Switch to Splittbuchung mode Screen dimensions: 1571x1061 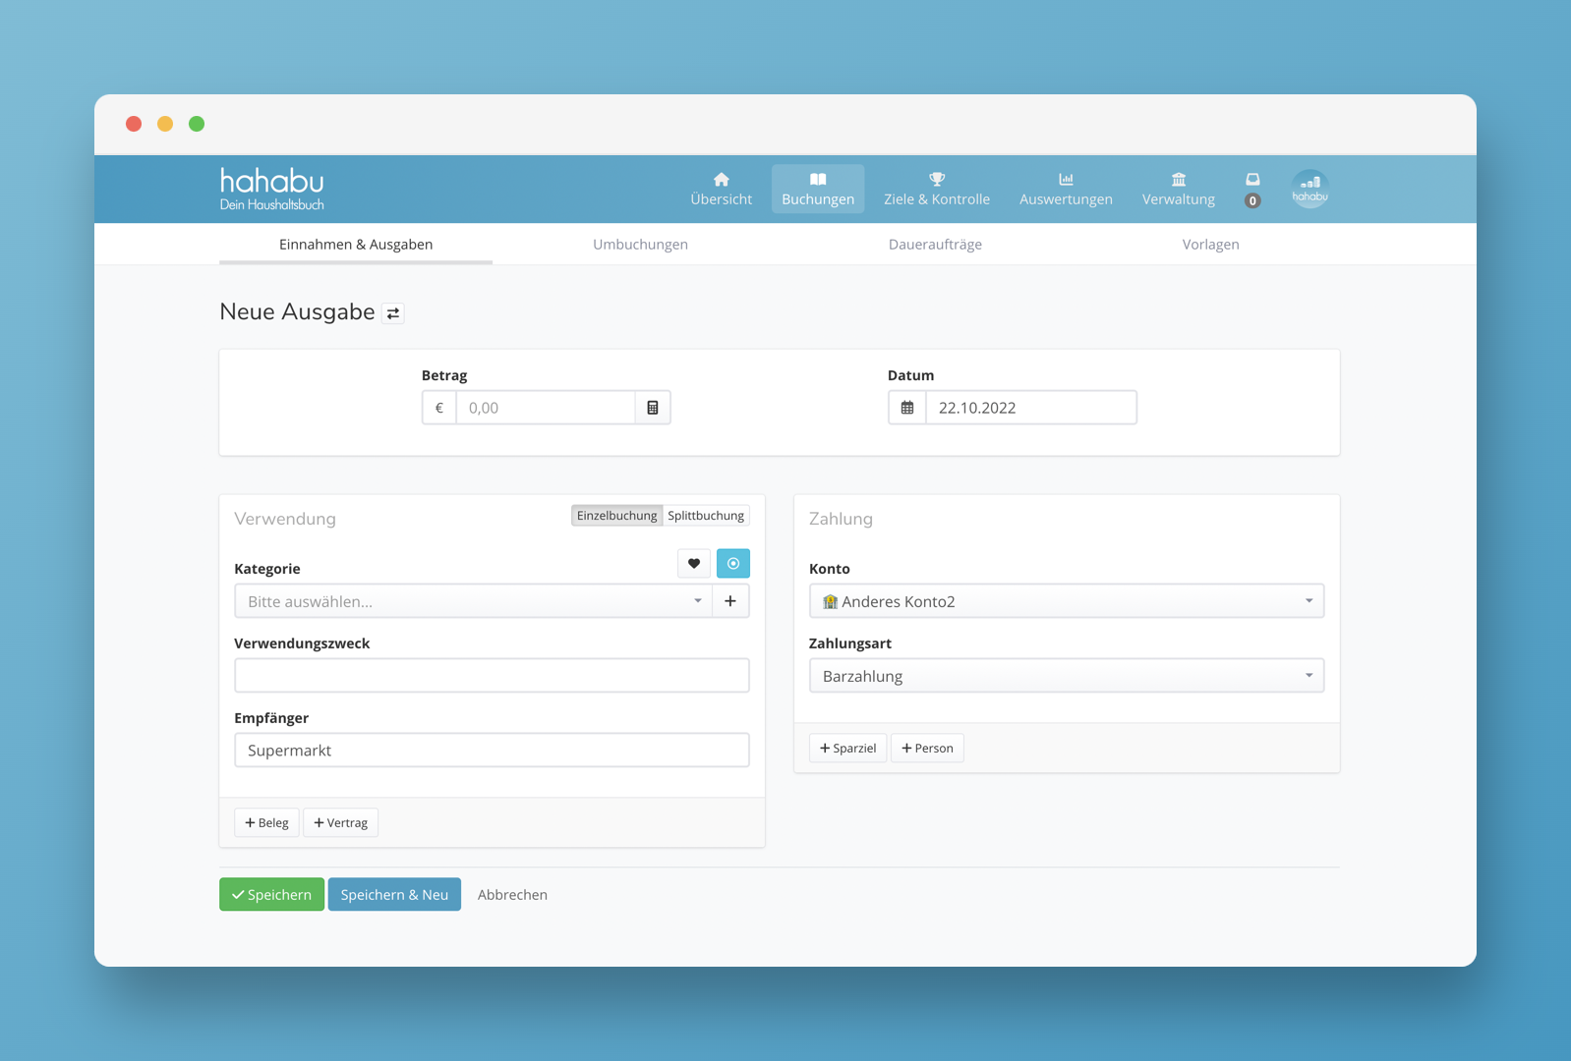point(706,516)
